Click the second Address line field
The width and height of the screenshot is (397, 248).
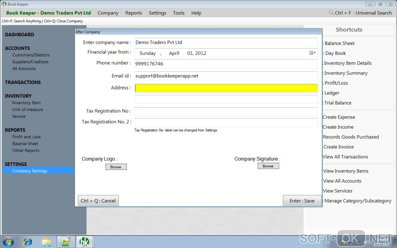point(226,100)
